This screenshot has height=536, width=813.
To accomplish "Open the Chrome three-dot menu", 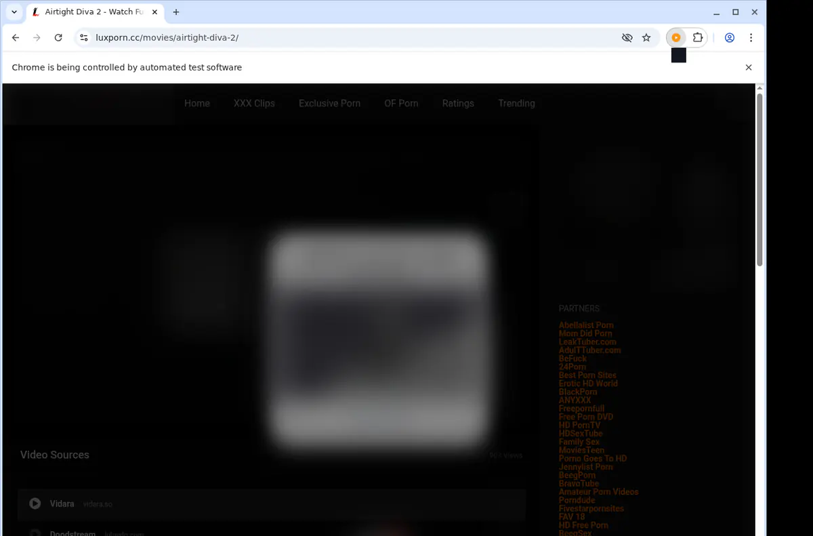I will 751,38.
